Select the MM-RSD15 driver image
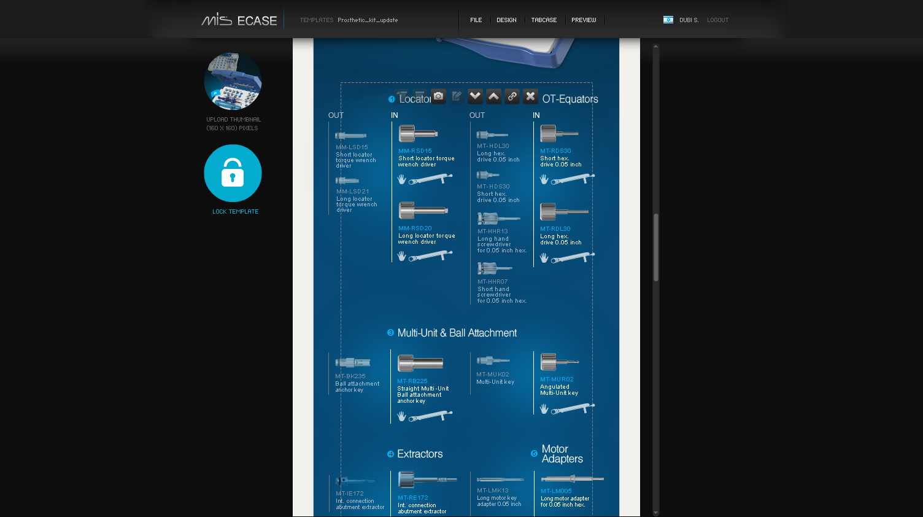Viewport: 923px width, 517px height. (x=418, y=134)
